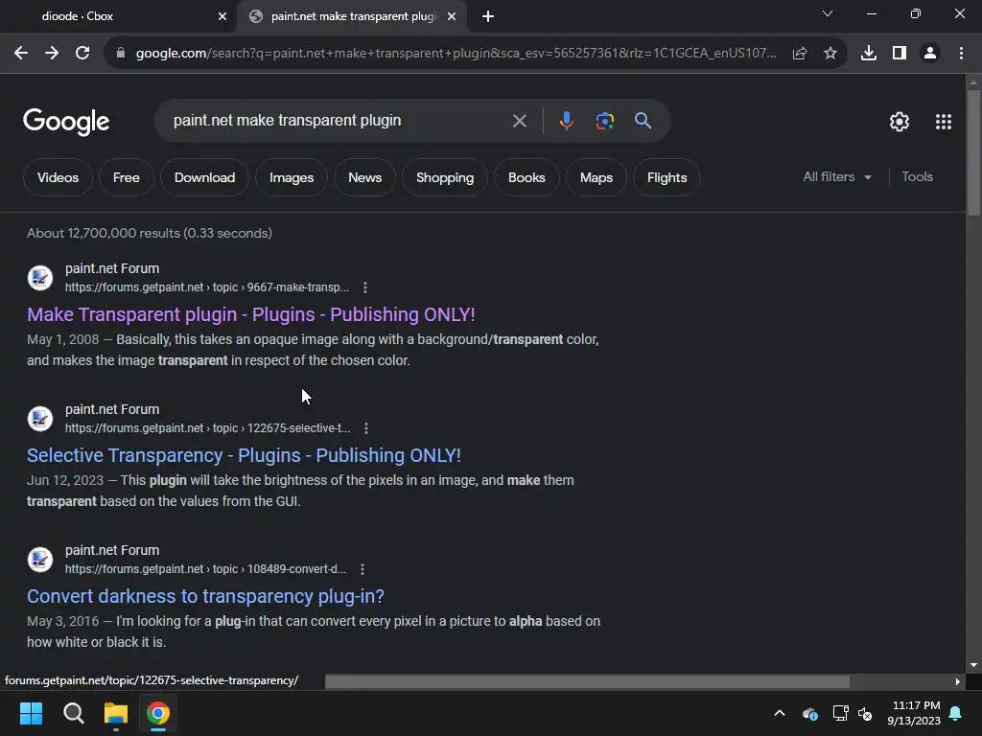
Task: Click the horizontal scrollbar thumb
Action: pos(588,681)
